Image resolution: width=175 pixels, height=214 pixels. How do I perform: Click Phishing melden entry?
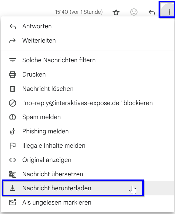pos(45,132)
